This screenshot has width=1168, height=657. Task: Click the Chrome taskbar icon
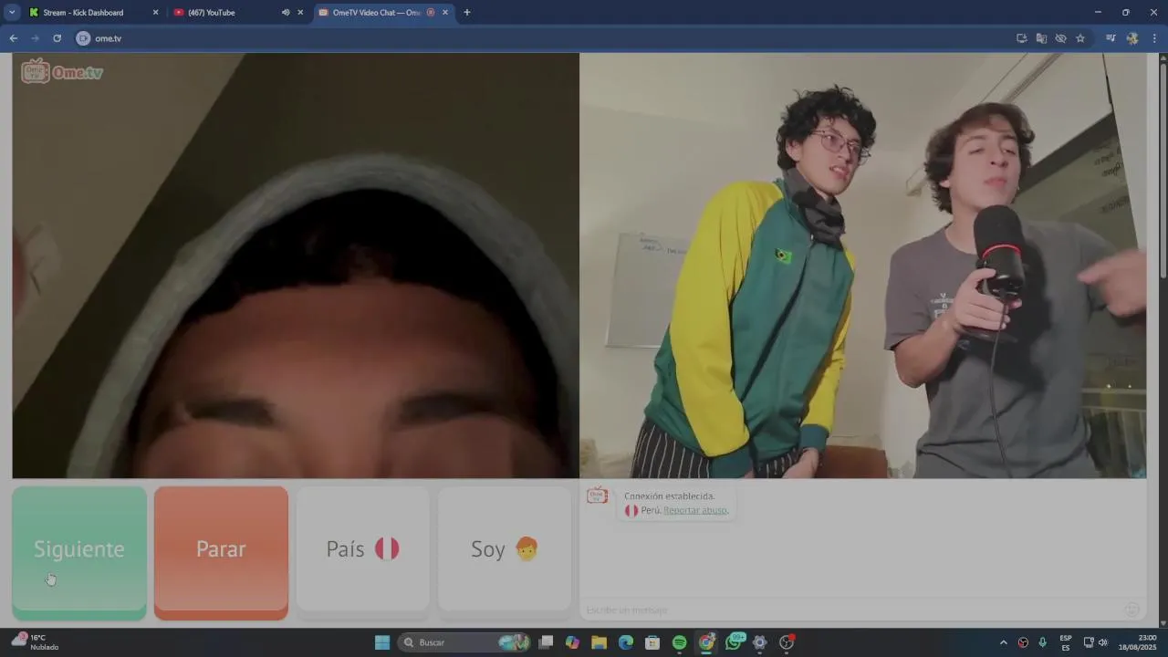[706, 642]
